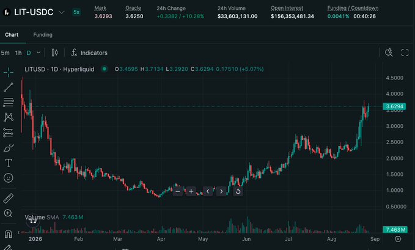Click the Open Interest label
This screenshot has height=250, width=415.
(287, 8)
